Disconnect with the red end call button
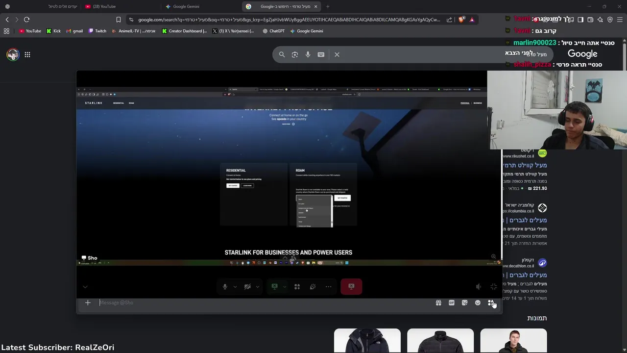Screen dimensions: 627x353 click(x=351, y=287)
